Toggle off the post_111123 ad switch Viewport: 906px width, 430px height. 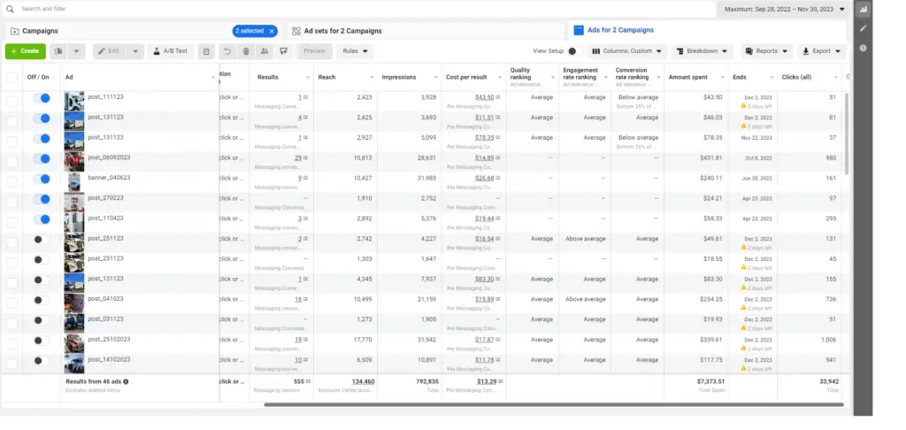[41, 97]
